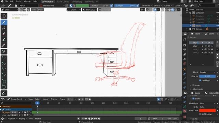Open the Render menu
The width and height of the screenshot is (219, 123).
pos(18,1)
